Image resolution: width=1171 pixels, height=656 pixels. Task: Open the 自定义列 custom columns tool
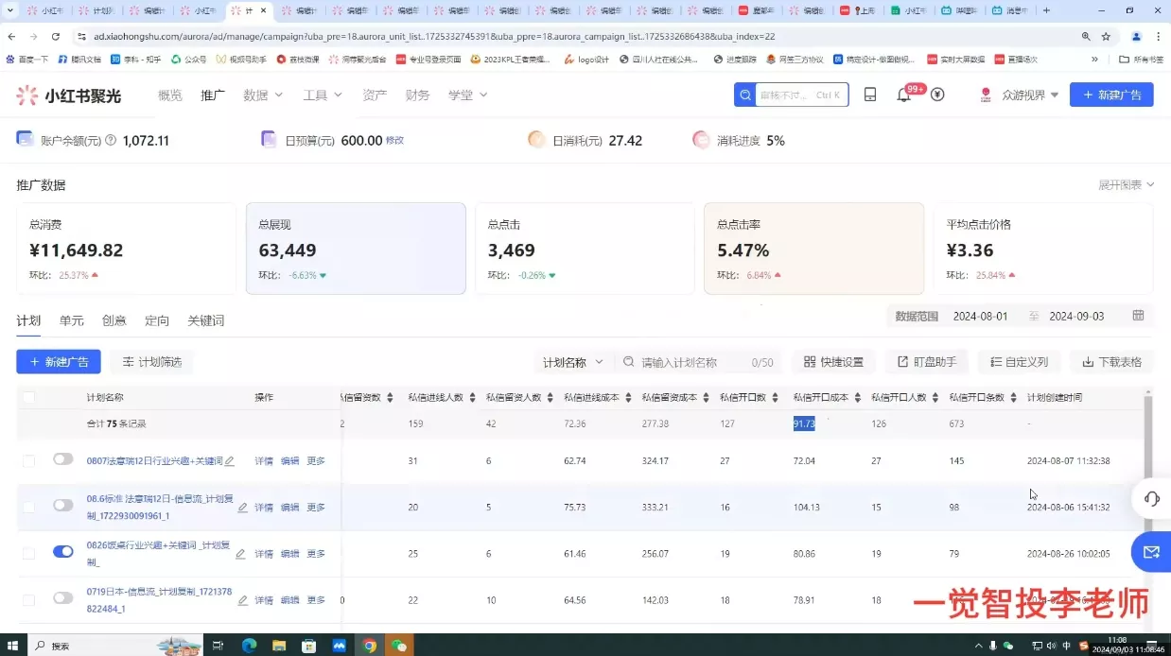pos(1019,361)
